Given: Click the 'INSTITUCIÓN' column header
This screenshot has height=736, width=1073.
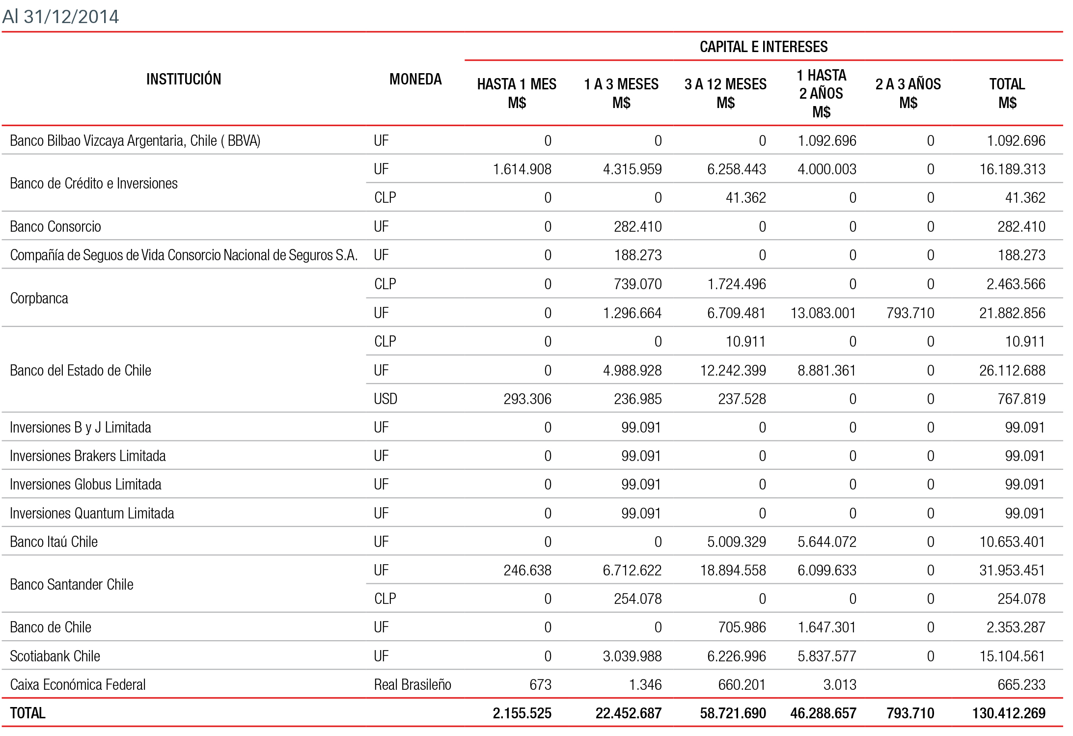Looking at the screenshot, I should pos(184,79).
